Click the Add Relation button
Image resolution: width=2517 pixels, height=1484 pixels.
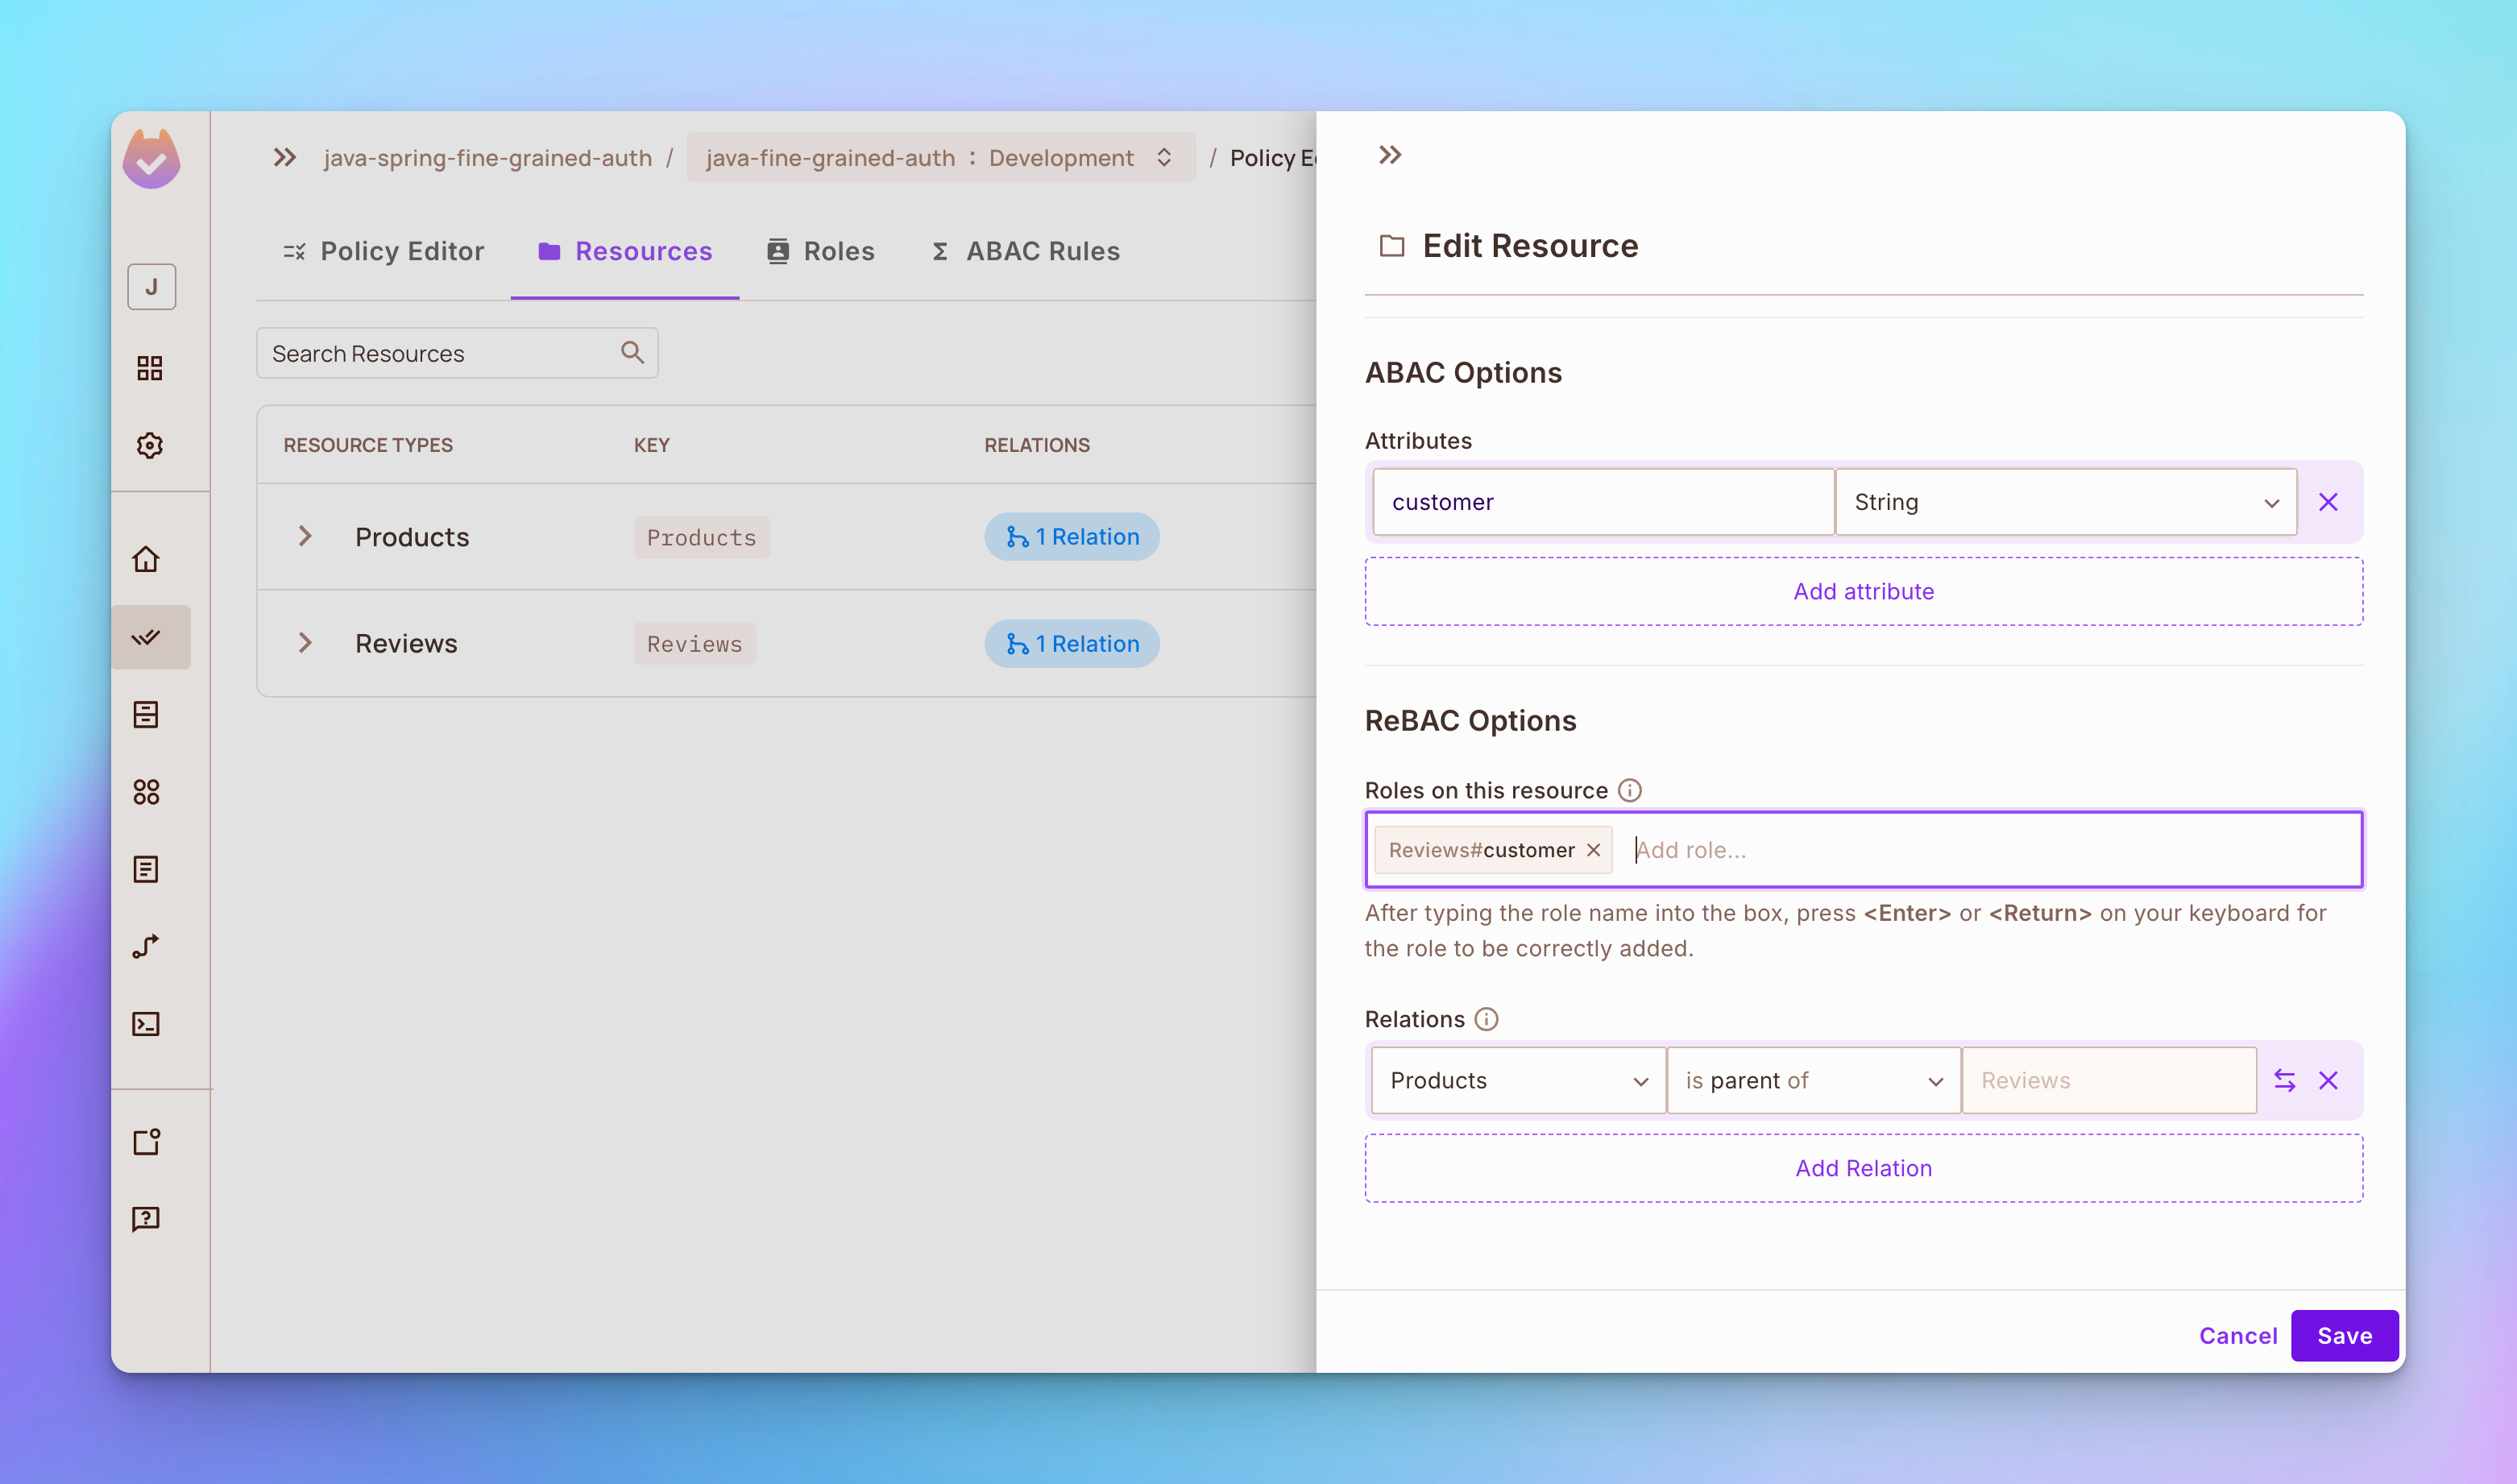click(x=1864, y=1168)
